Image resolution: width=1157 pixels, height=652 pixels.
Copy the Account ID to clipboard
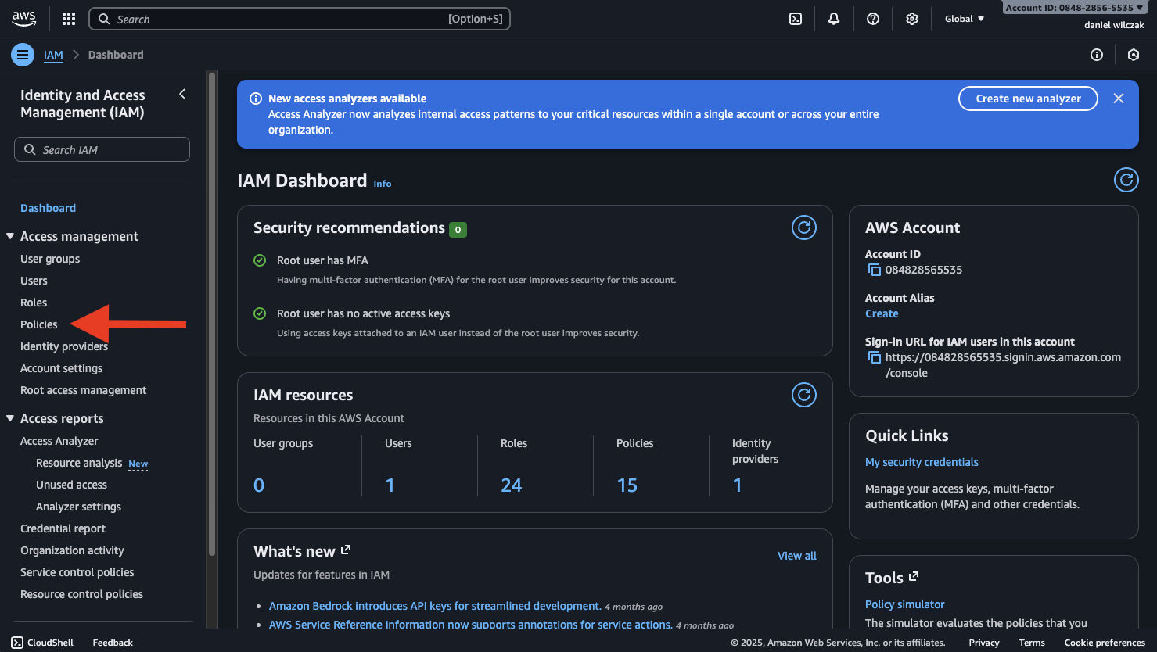[874, 270]
